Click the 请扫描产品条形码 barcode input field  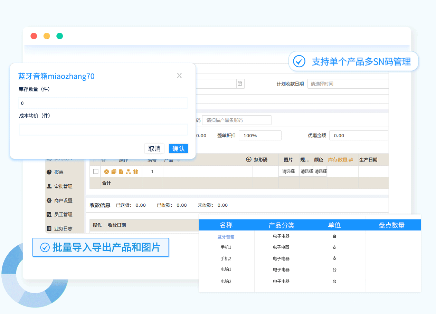coord(236,120)
